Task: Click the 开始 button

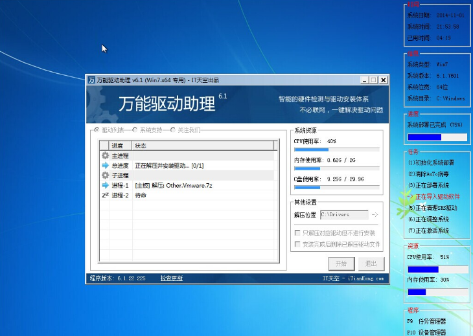Action: pyautogui.click(x=341, y=263)
